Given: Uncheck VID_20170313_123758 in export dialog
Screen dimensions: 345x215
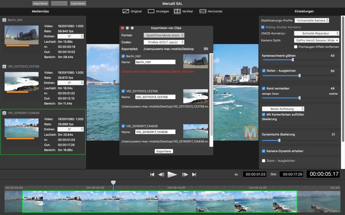Looking at the screenshot, I should click(123, 91).
